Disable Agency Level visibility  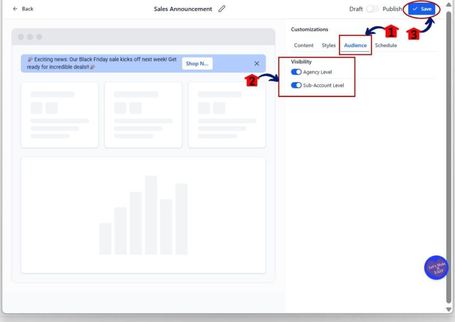296,72
